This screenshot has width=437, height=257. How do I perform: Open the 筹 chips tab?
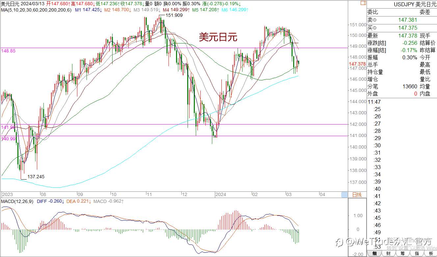coord(402,253)
